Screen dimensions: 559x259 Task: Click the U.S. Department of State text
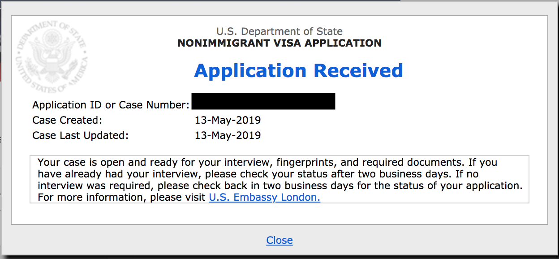[x=279, y=31]
